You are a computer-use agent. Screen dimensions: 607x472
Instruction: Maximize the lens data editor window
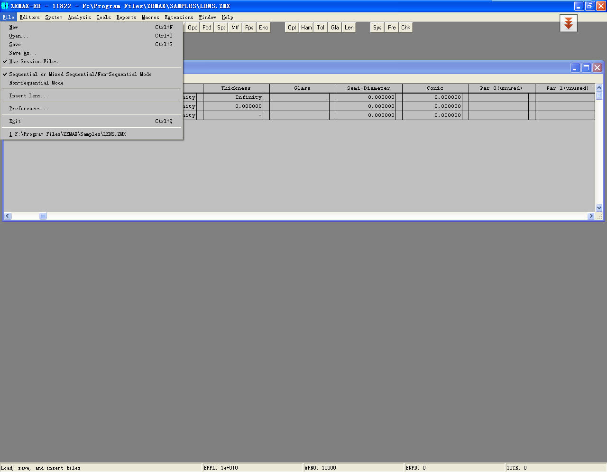[x=586, y=68]
